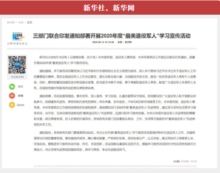Image resolution: width=220 pixels, height=173 pixels.
Task: Click the green WeChat share icon
Action: pos(12,86)
